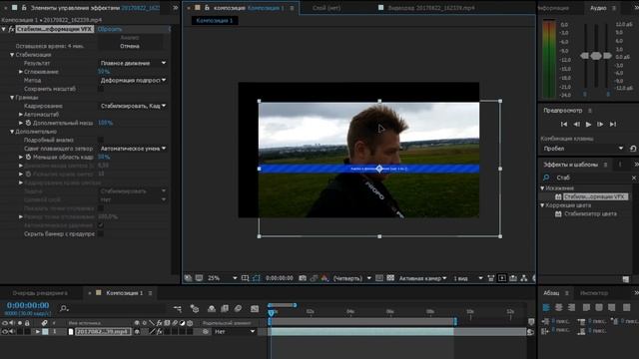Open the Пробел shortcut dropdown
Image resolution: width=639 pixels, height=359 pixels.
click(583, 149)
